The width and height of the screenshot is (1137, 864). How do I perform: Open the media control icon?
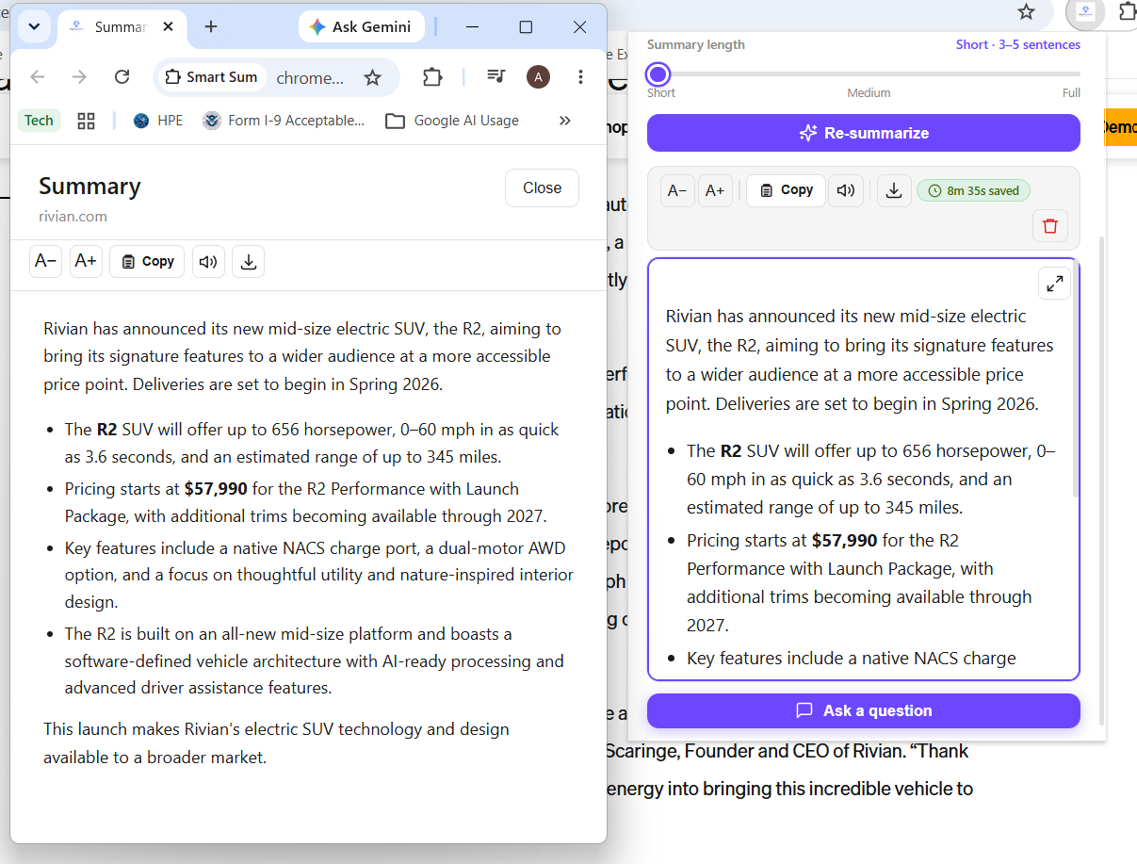496,77
